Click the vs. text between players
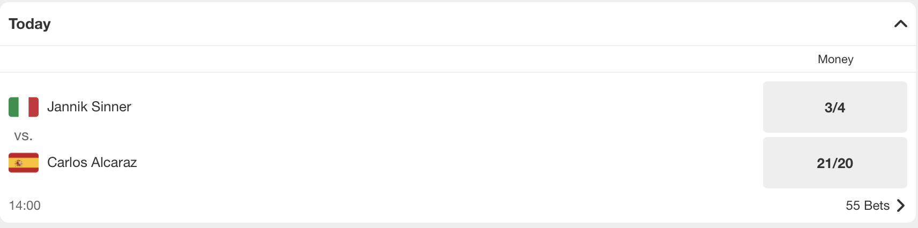The width and height of the screenshot is (918, 228). click(x=23, y=135)
